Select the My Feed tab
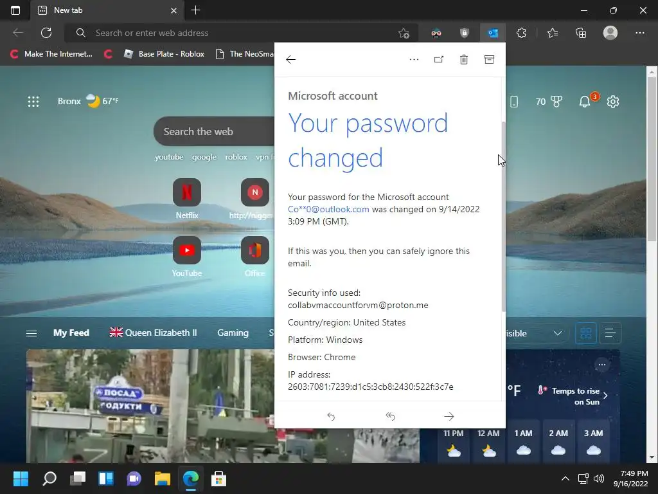Image resolution: width=658 pixels, height=494 pixels. click(71, 333)
